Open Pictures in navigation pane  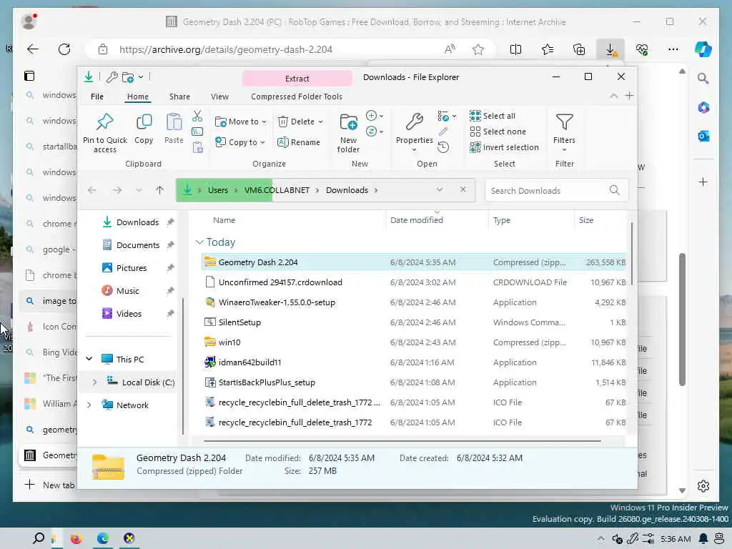(x=132, y=268)
